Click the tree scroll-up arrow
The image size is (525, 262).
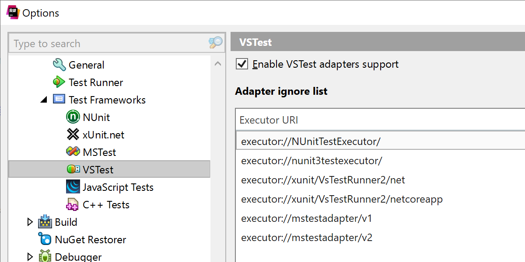point(217,64)
